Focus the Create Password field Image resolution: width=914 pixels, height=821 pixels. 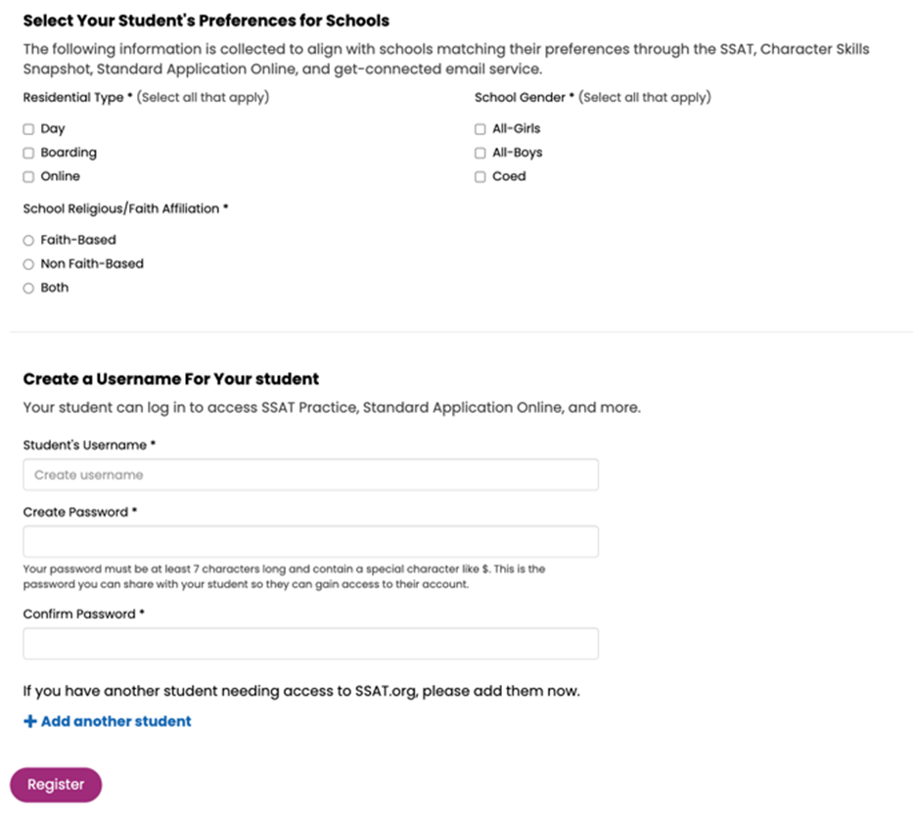pyautogui.click(x=310, y=541)
